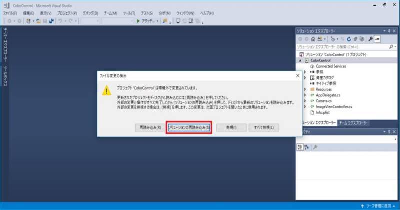This screenshot has width=400, height=210.
Task: Close the ファイル変更の検出 dialog
Action: (x=297, y=76)
